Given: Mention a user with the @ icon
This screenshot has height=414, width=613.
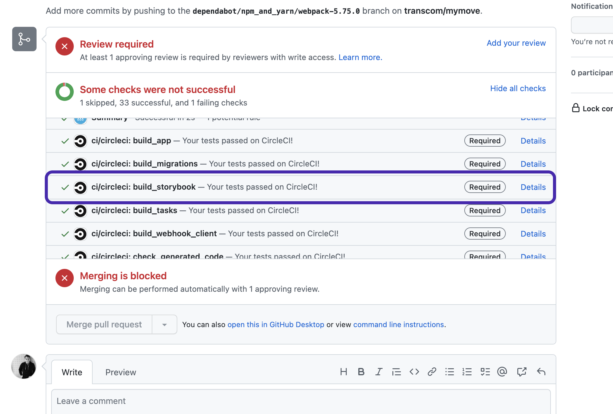Looking at the screenshot, I should [502, 372].
